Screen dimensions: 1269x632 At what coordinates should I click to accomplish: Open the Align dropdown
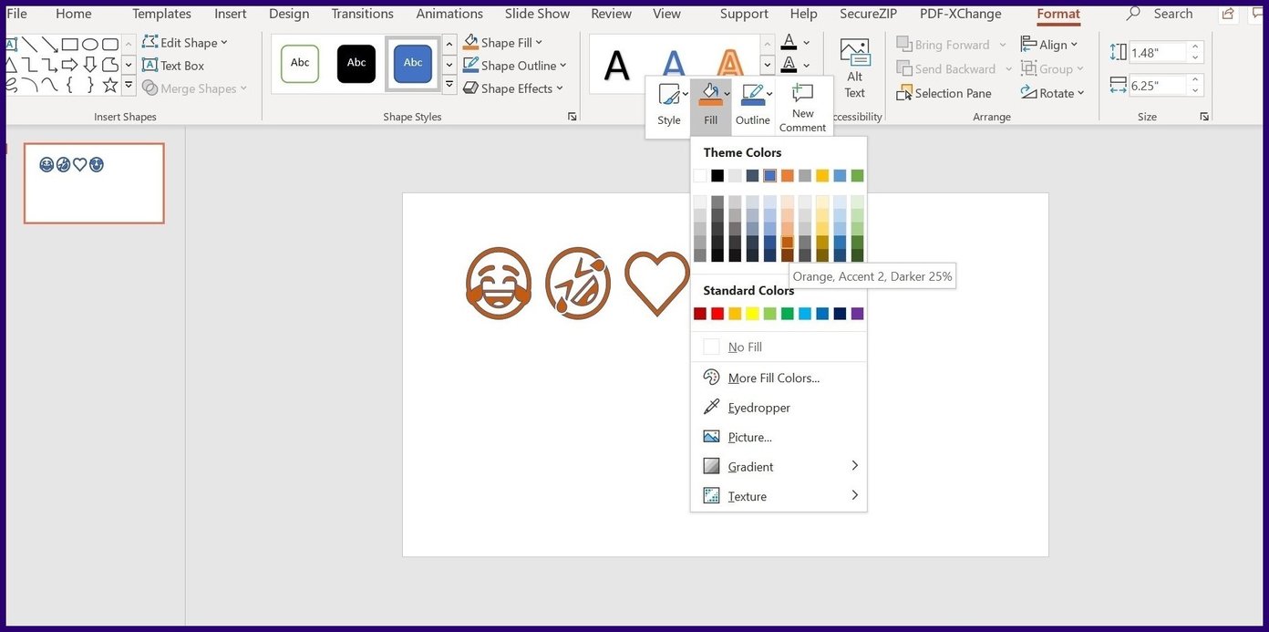click(x=1049, y=45)
